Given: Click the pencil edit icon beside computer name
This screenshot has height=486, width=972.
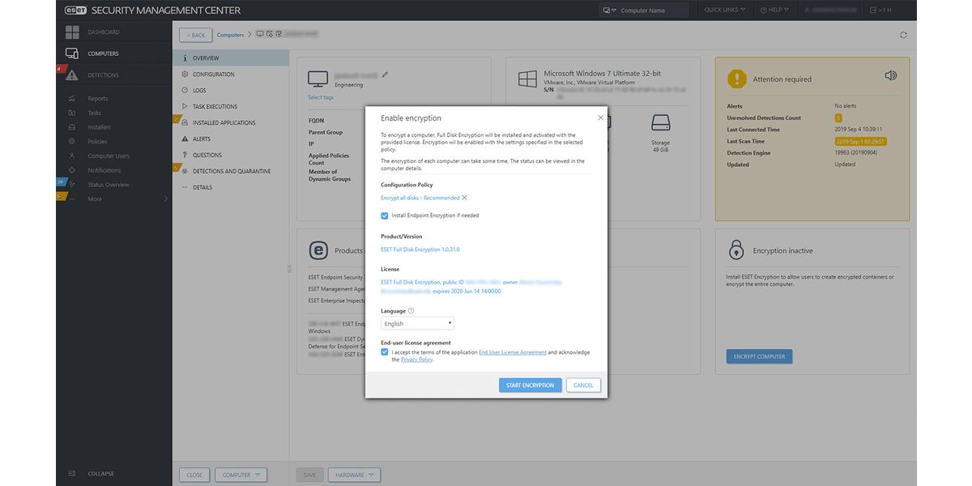Looking at the screenshot, I should click(385, 75).
